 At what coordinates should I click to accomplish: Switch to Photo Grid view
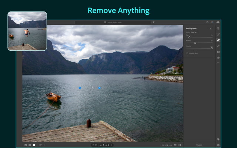[26, 145]
